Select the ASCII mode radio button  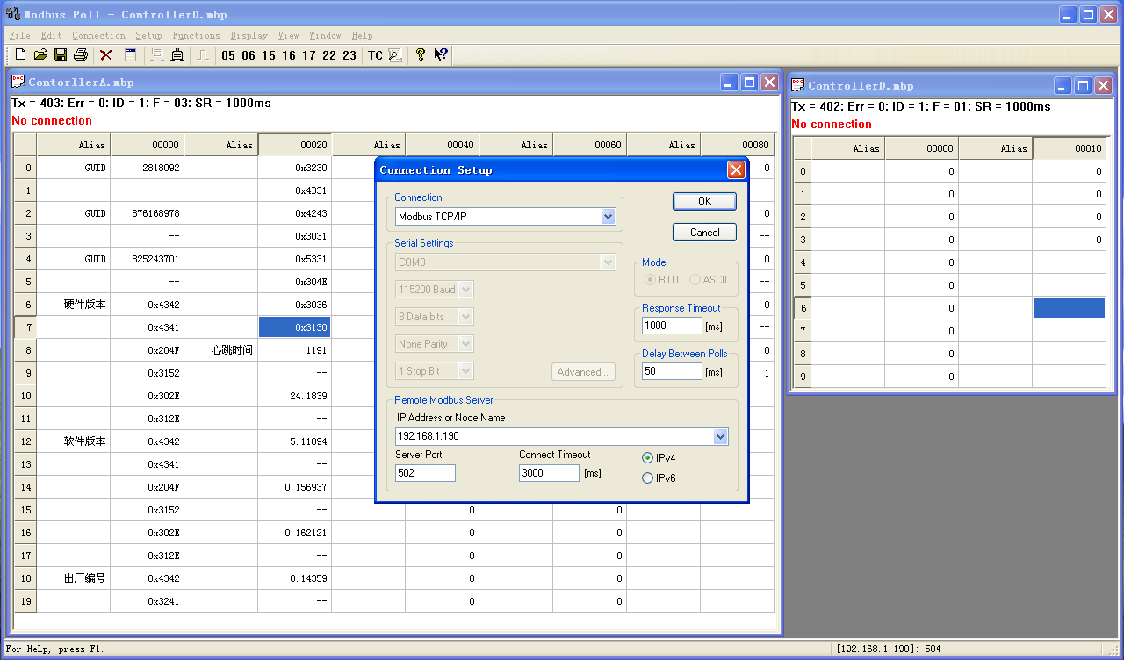(x=695, y=280)
